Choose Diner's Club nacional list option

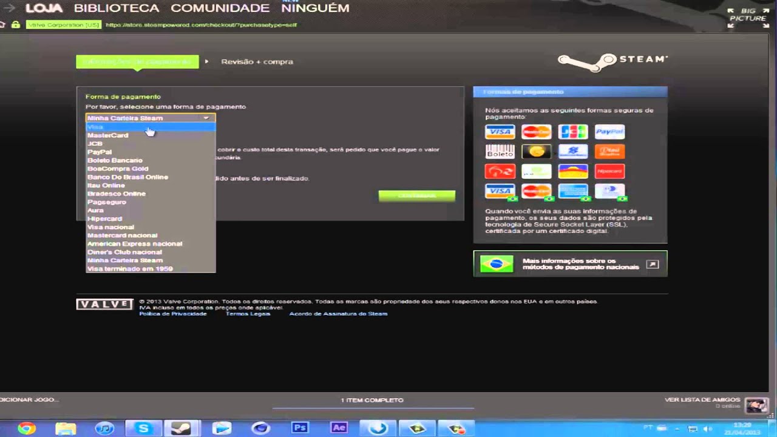pyautogui.click(x=151, y=252)
